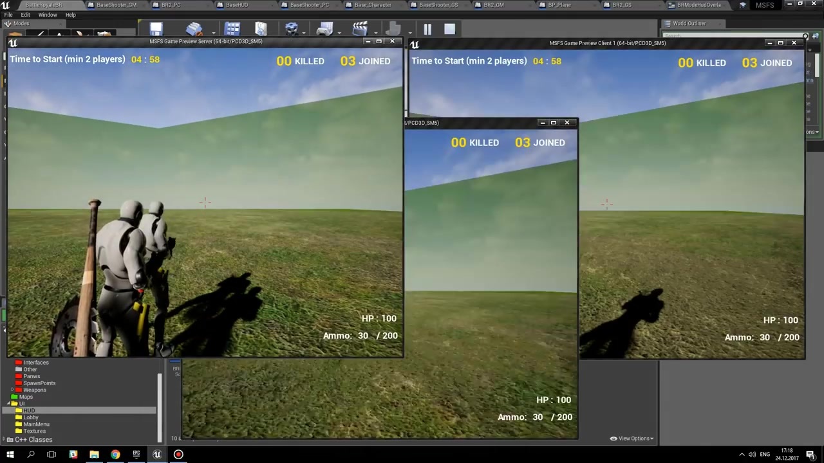Image resolution: width=824 pixels, height=463 pixels.
Task: Open Google Chrome from the taskbar
Action: (115, 455)
